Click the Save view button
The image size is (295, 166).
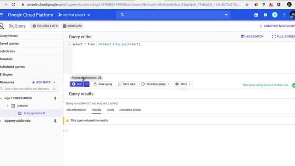tap(127, 84)
